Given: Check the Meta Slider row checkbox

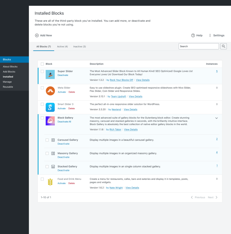Looking at the screenshot, I should tap(42, 88).
